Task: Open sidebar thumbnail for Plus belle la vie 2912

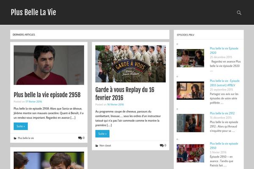Action: tap(190, 123)
